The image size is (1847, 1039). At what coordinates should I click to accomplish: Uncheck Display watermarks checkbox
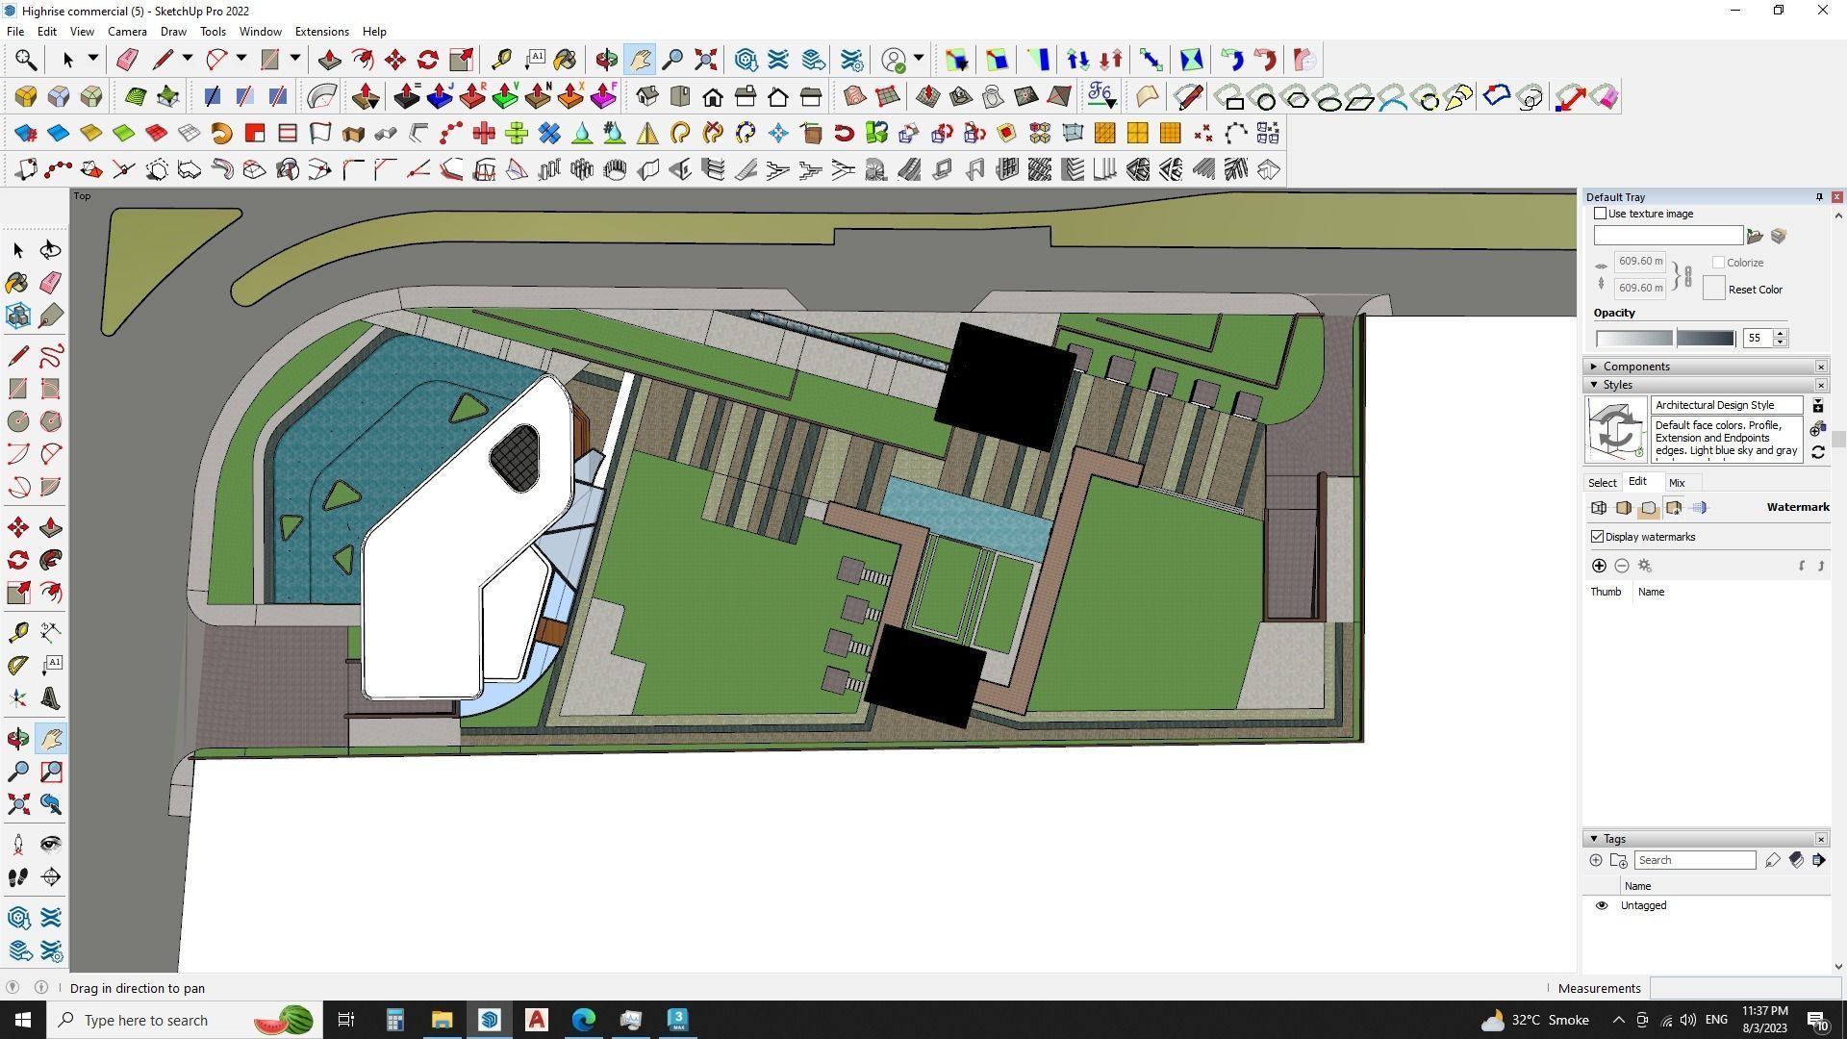click(1598, 537)
